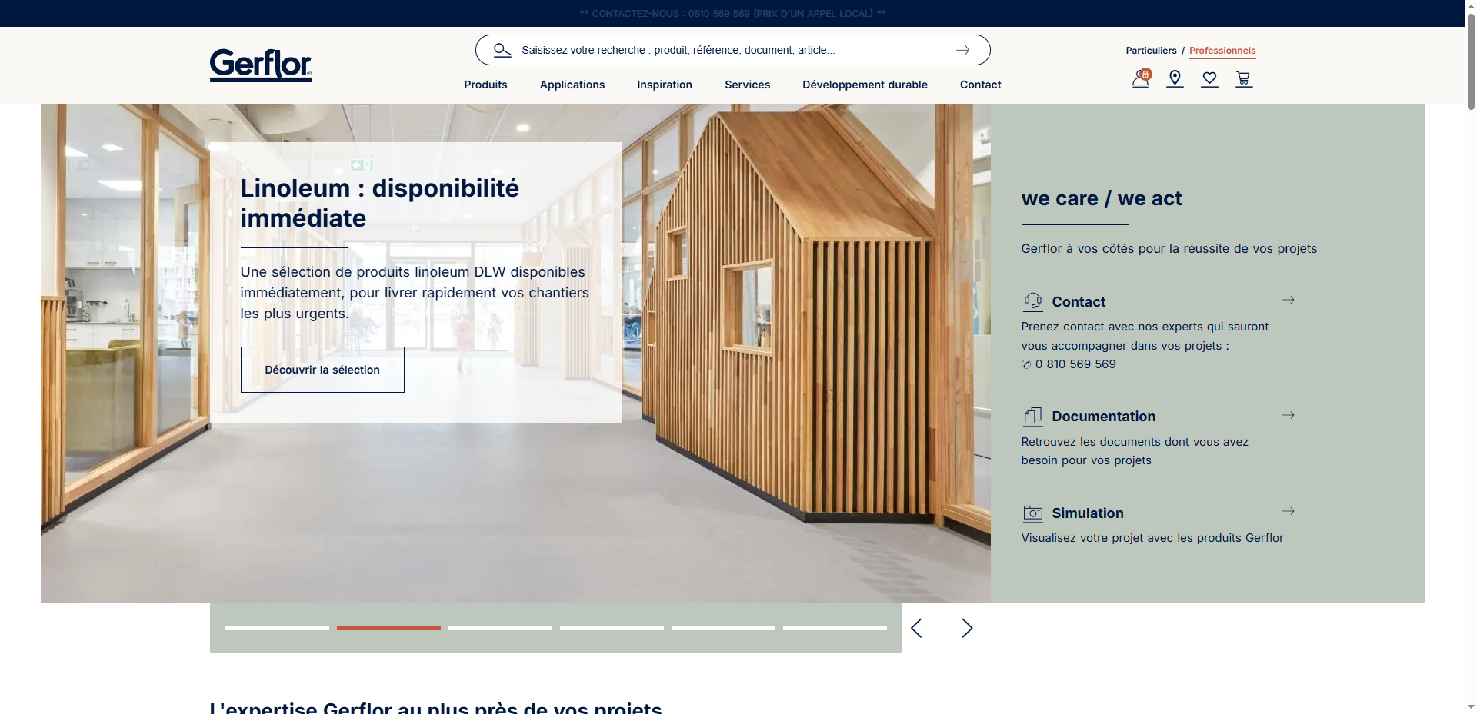Screen dimensions: 1477x714
Task: Switch to Particuliers site mode
Action: tap(1151, 51)
